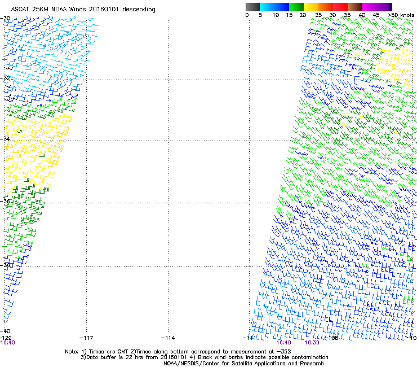The width and height of the screenshot is (417, 367).
Task: Click the '40' value on the legend scale
Action: coord(362,15)
